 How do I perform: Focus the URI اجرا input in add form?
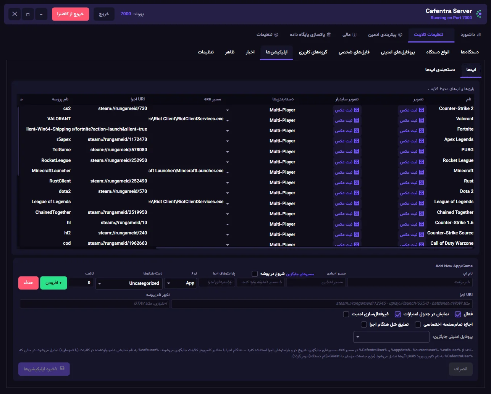tap(322, 304)
